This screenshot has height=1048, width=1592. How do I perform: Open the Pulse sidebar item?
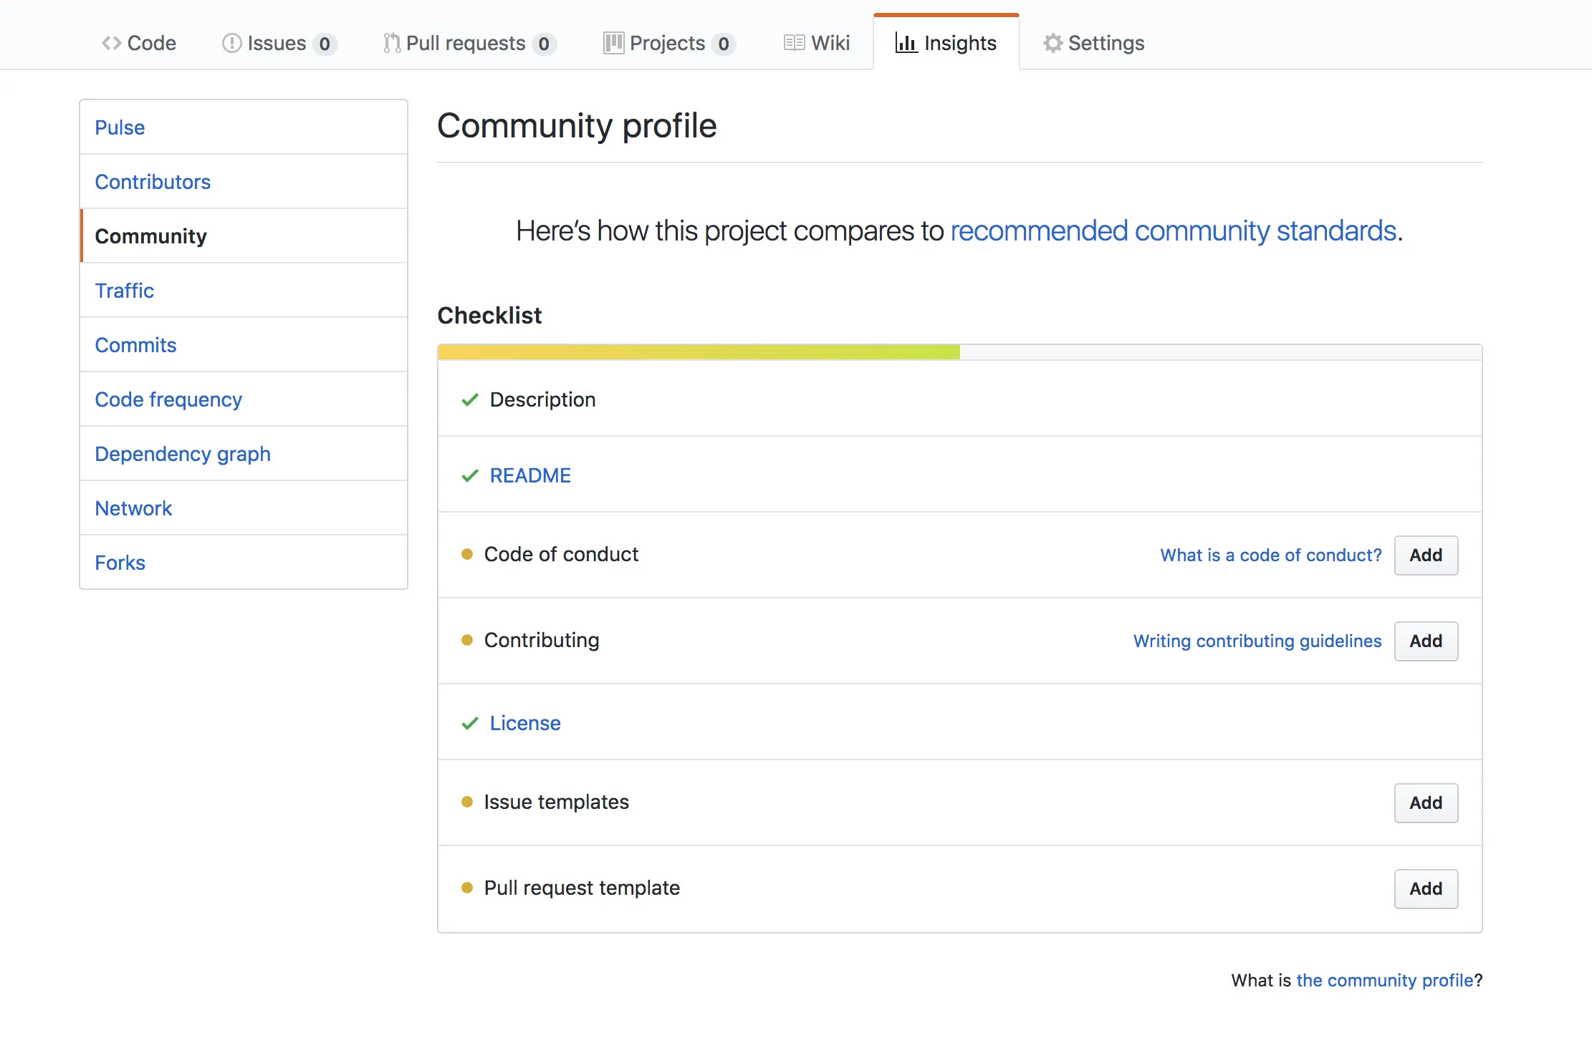120,127
